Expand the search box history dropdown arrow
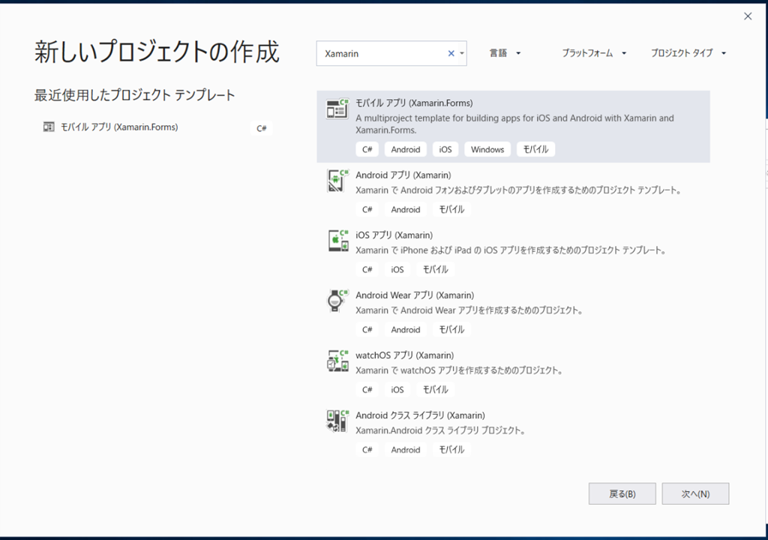The height and width of the screenshot is (540, 768). [x=461, y=54]
